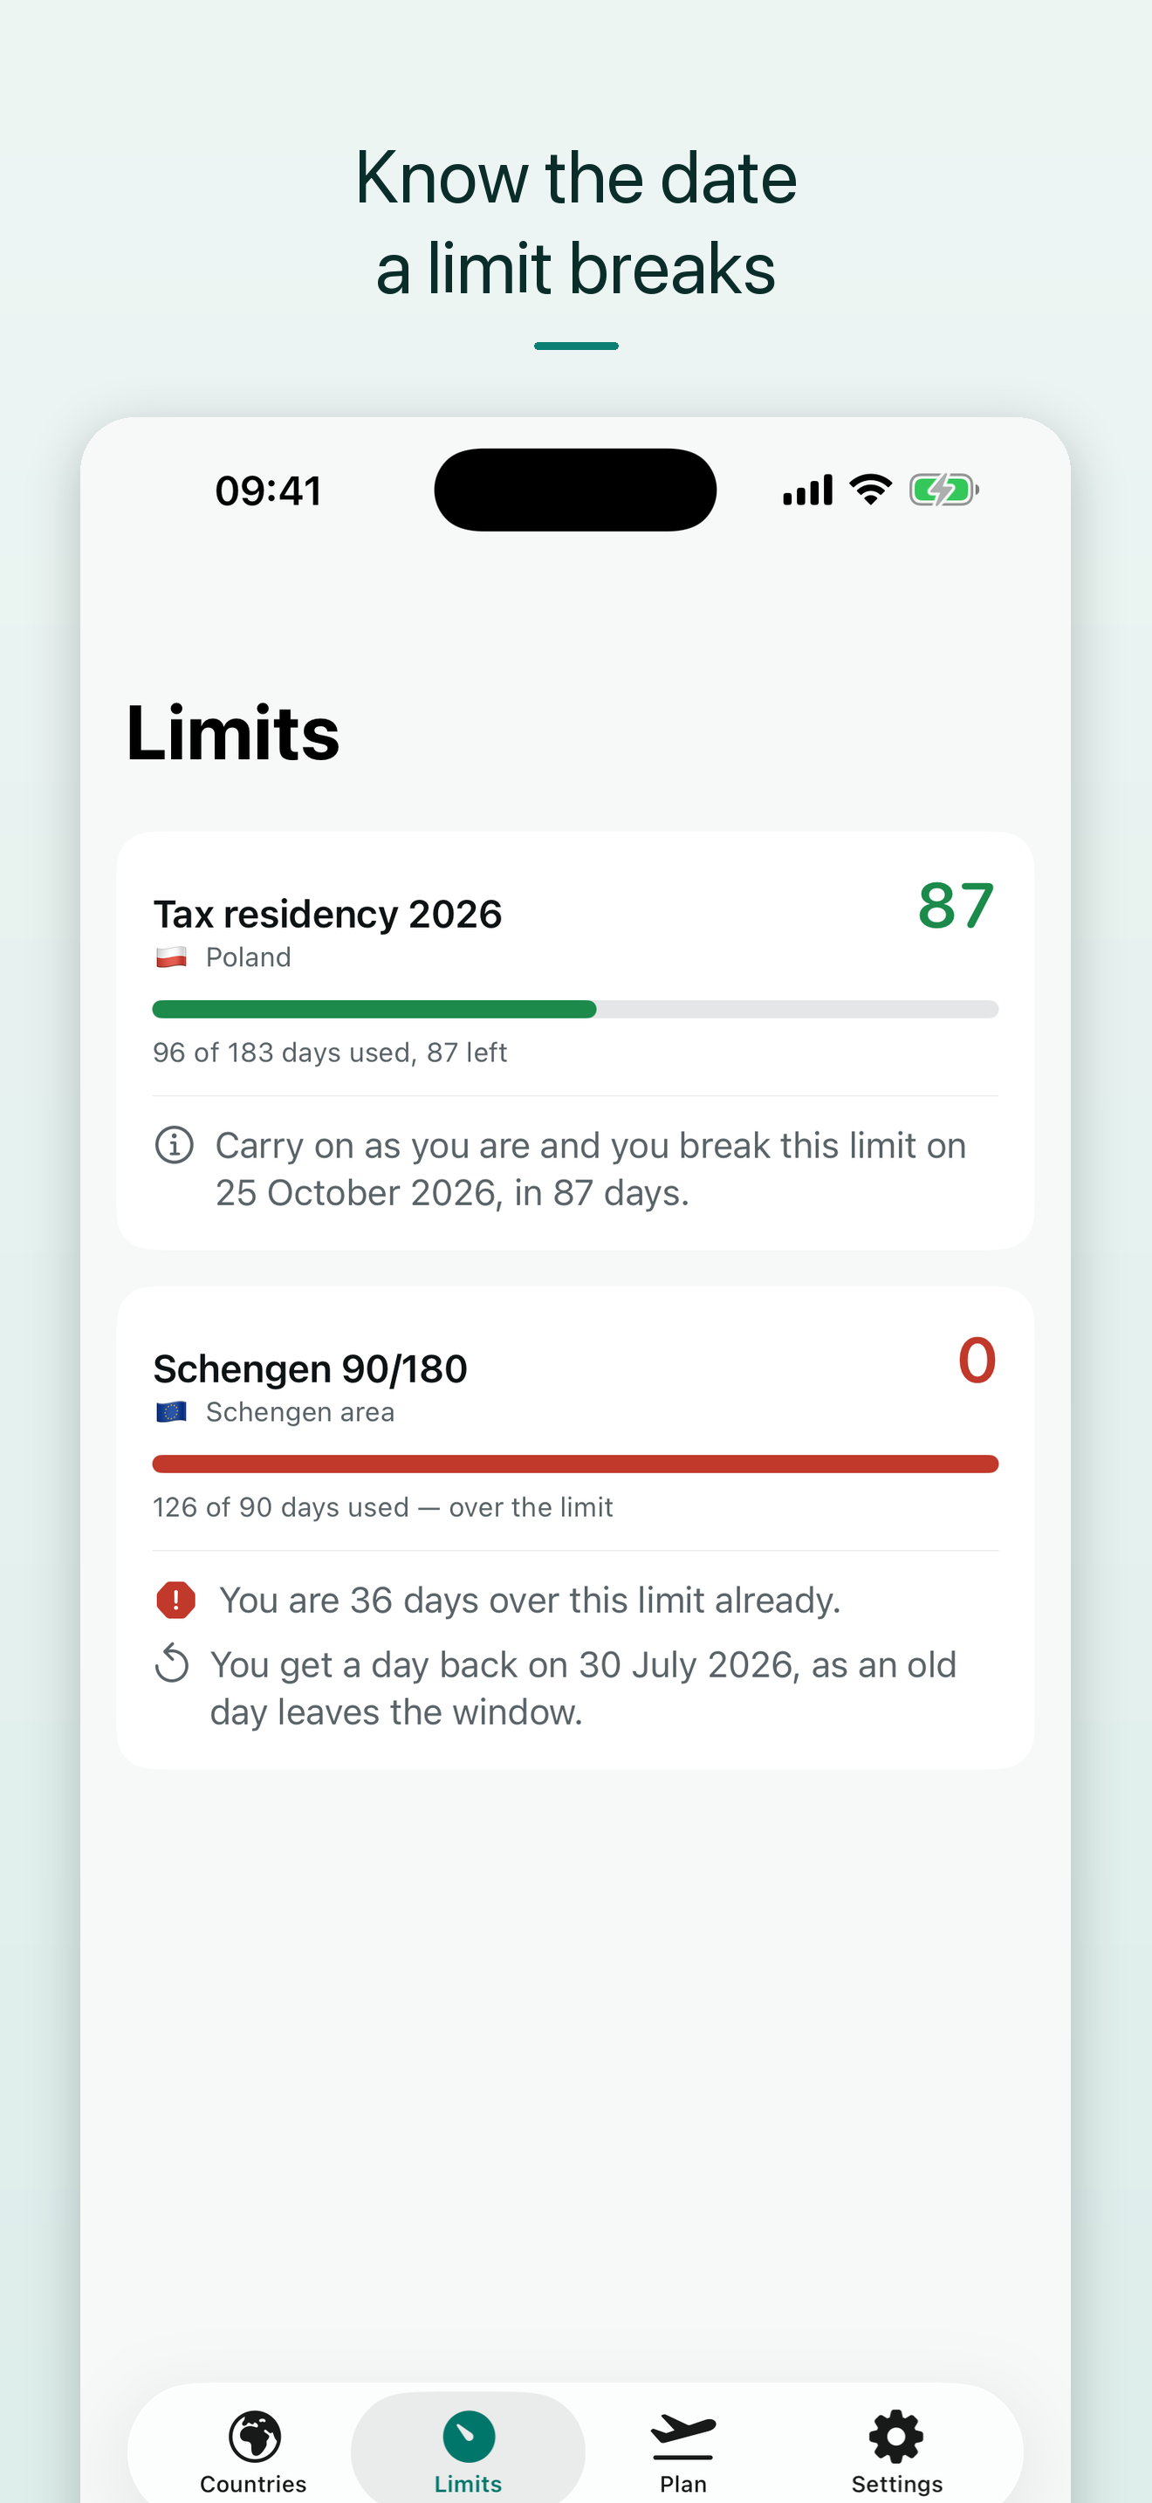
Task: Tap the red 0 days remaining number
Action: click(x=977, y=1361)
